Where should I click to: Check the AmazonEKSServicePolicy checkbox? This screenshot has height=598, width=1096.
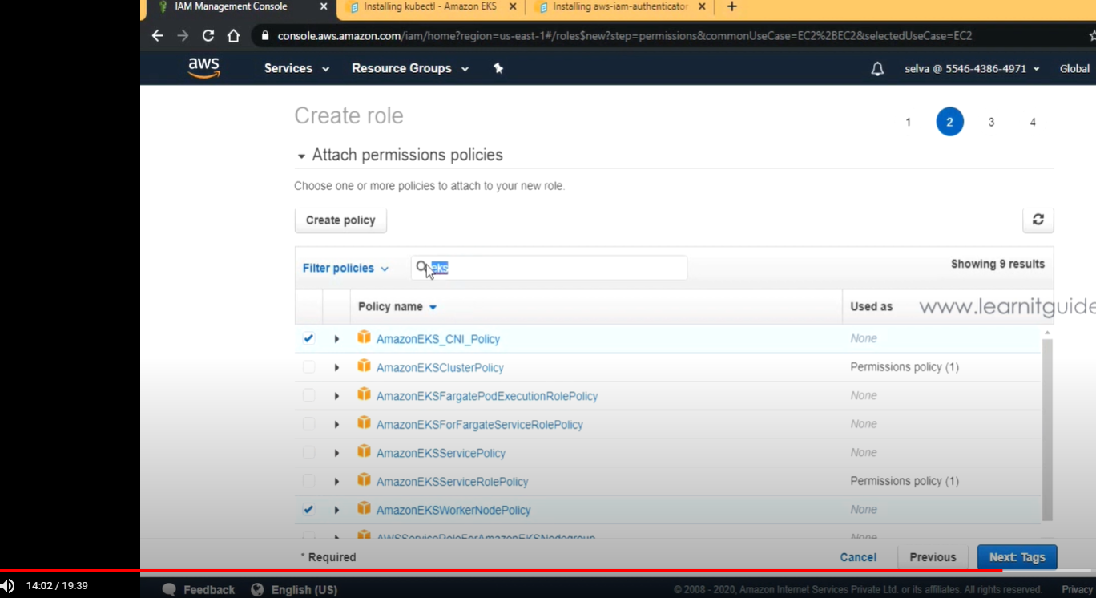(308, 452)
